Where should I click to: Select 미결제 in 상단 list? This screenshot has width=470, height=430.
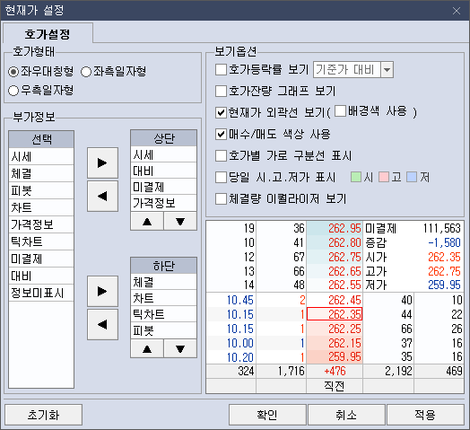click(x=163, y=187)
